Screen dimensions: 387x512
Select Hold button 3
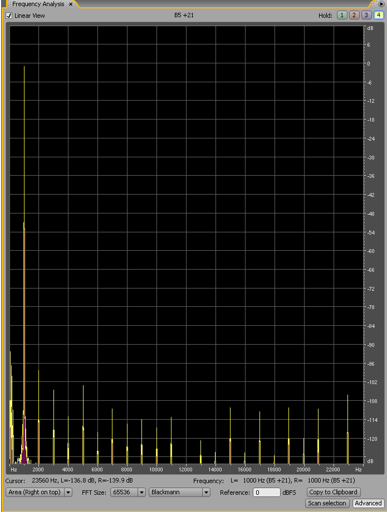coord(366,15)
